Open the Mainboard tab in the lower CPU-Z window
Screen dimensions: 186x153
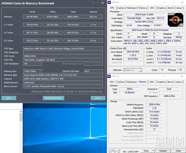point(131,82)
